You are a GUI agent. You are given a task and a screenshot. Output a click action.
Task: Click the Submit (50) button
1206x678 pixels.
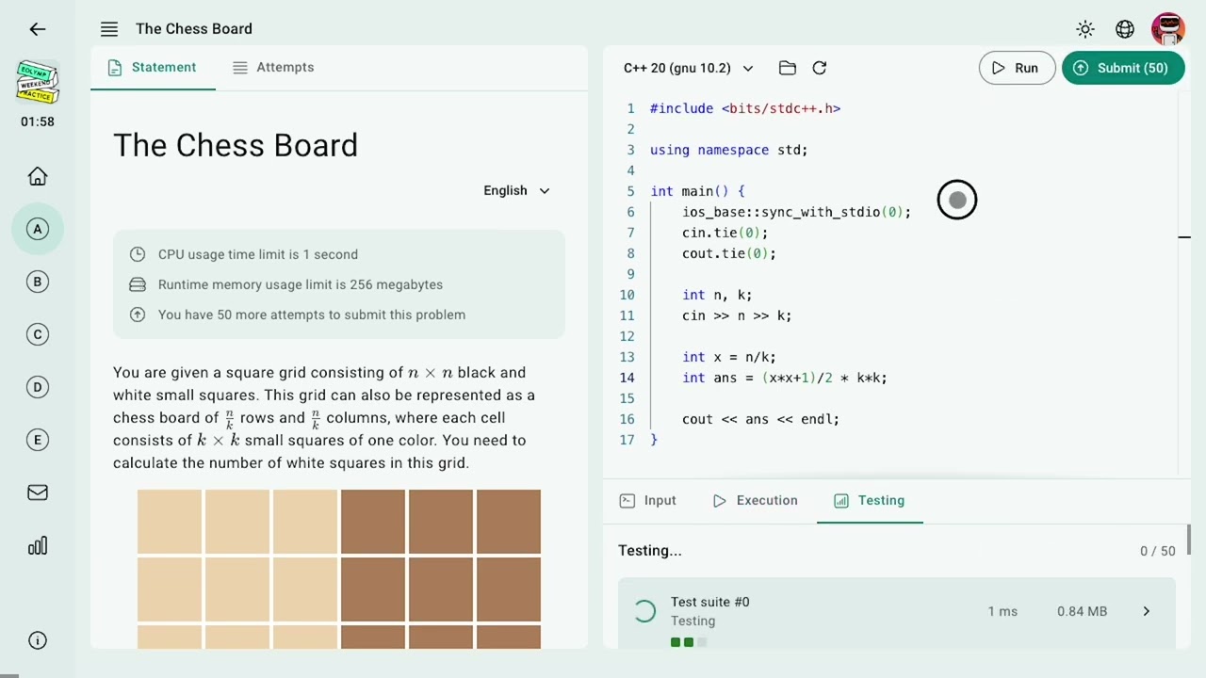coord(1122,68)
